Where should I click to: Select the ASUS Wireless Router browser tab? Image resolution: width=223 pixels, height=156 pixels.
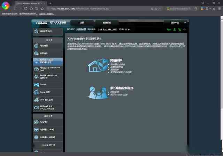[31, 3]
